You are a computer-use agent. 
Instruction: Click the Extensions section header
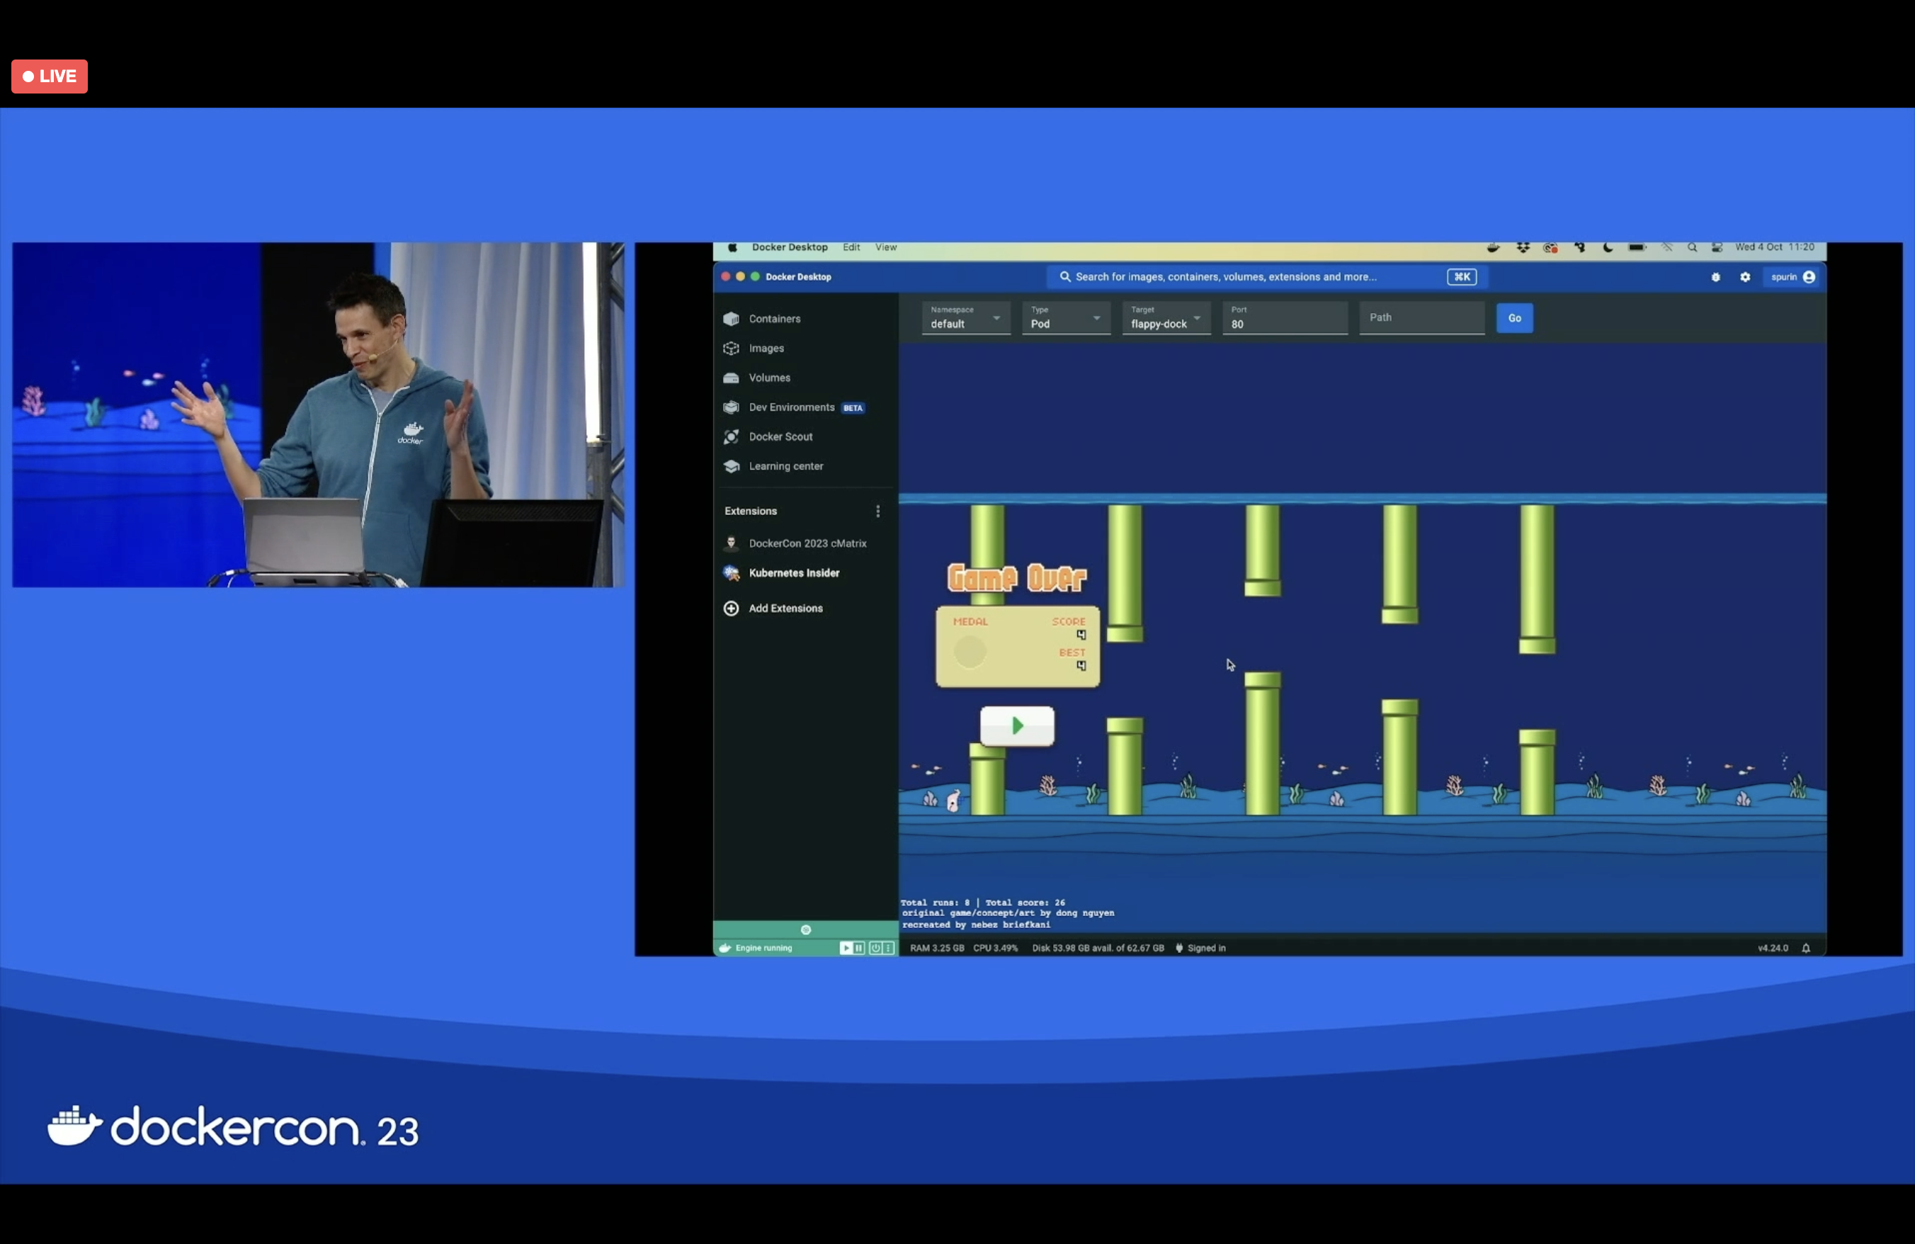751,511
